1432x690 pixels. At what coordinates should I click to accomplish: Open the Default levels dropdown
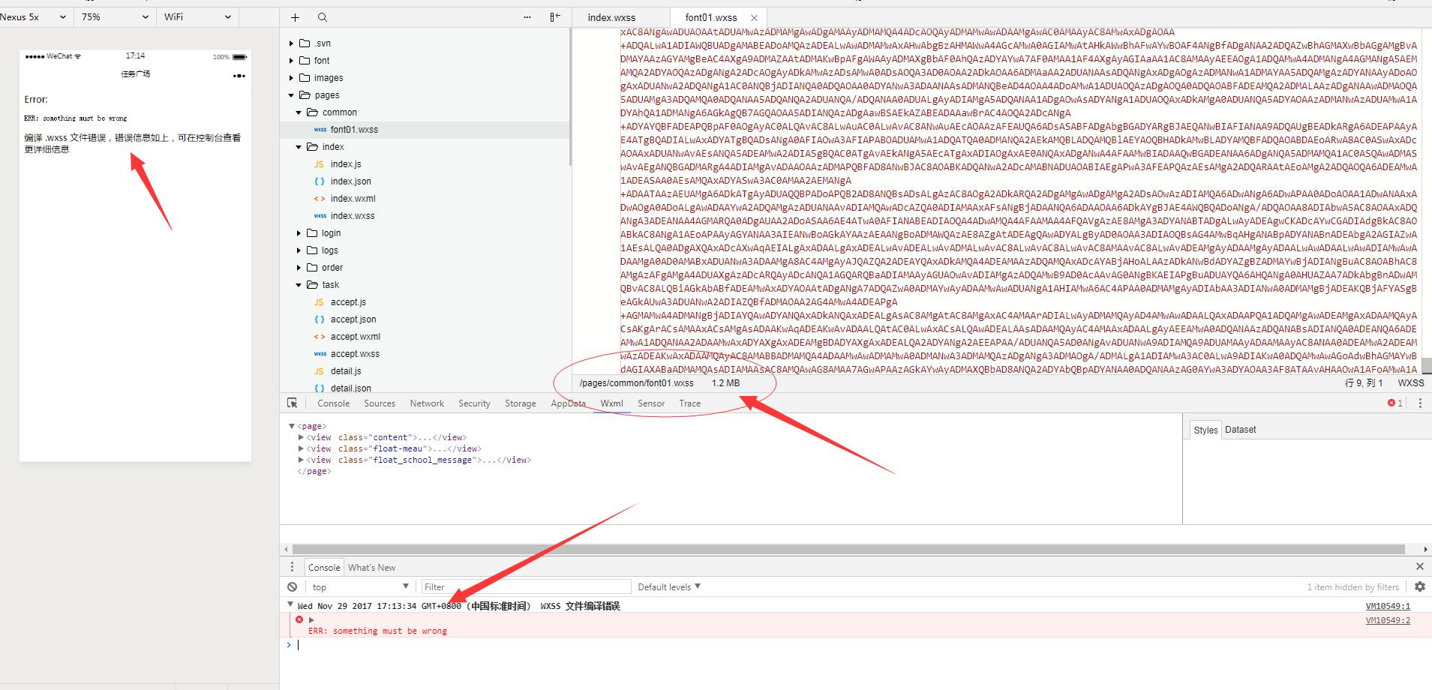668,587
